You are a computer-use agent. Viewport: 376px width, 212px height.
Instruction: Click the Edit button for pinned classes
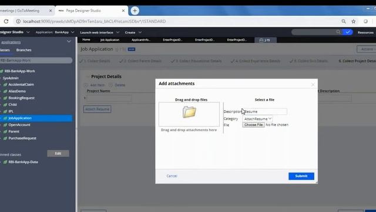pyautogui.click(x=58, y=153)
